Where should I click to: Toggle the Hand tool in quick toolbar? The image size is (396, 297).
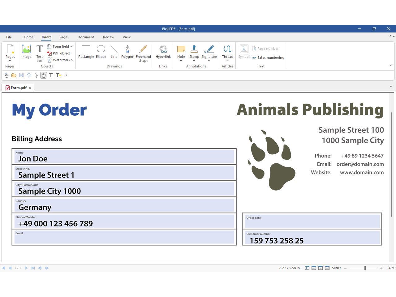click(x=44, y=75)
